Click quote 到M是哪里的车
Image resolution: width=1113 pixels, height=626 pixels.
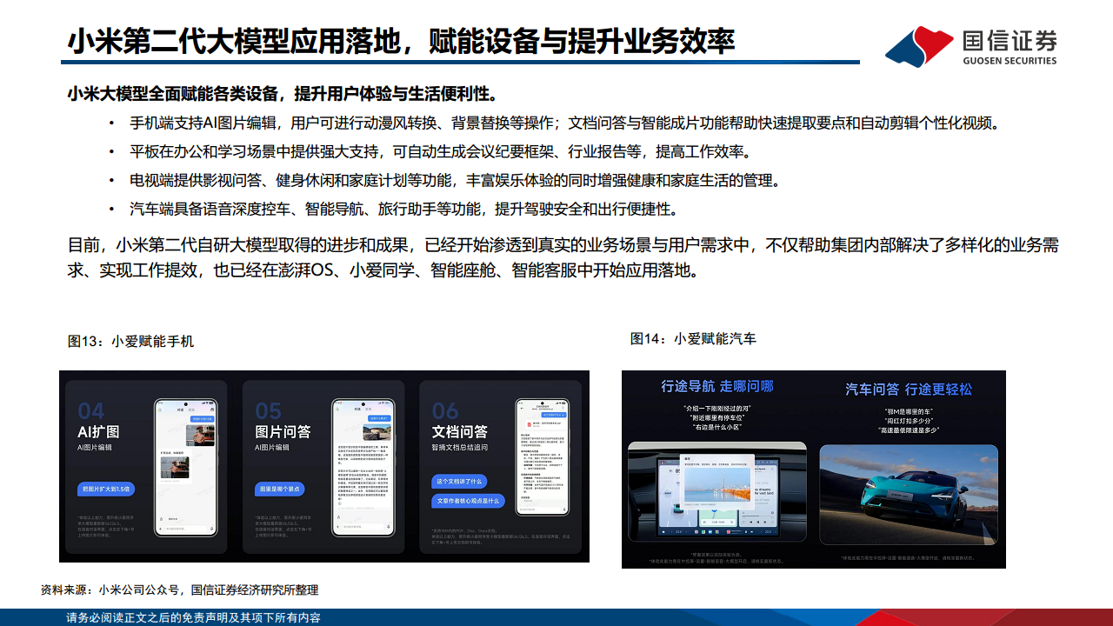pyautogui.click(x=909, y=410)
